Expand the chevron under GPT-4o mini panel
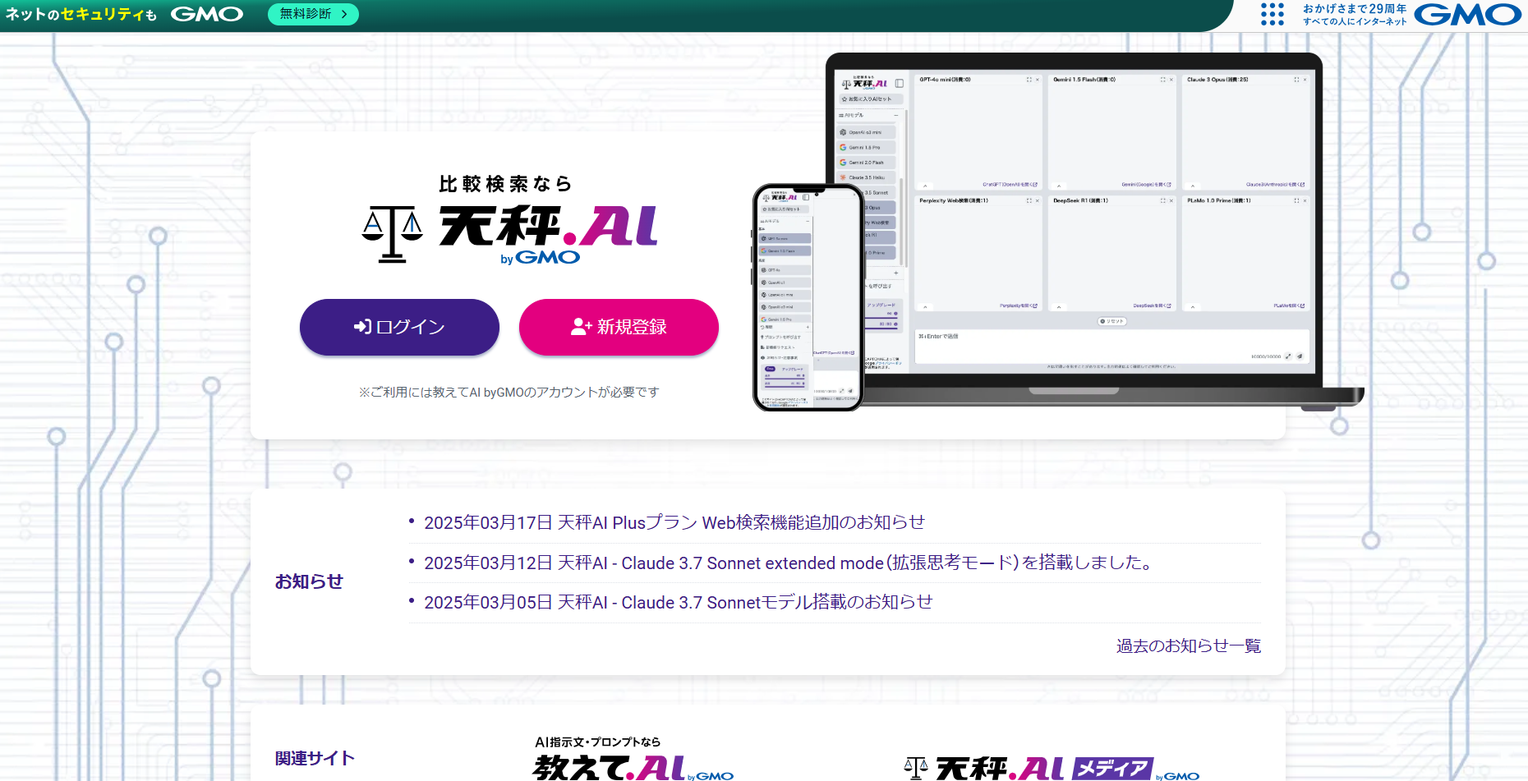Image resolution: width=1528 pixels, height=781 pixels. (x=926, y=186)
